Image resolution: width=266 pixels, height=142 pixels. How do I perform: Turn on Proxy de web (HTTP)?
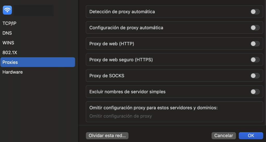[x=255, y=44]
